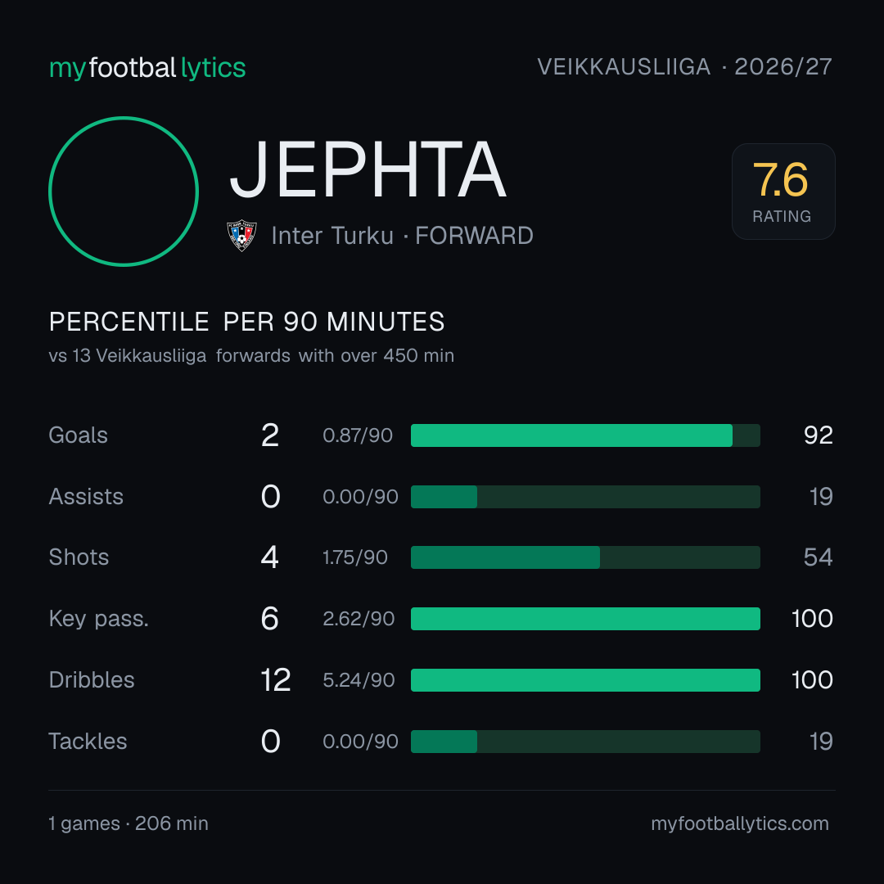Select the 2.62/90 key passes rate

tap(359, 619)
